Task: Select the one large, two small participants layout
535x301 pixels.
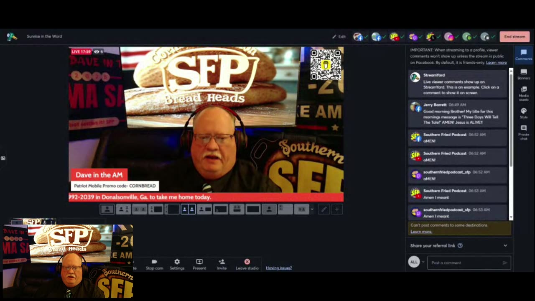Action: point(123,209)
